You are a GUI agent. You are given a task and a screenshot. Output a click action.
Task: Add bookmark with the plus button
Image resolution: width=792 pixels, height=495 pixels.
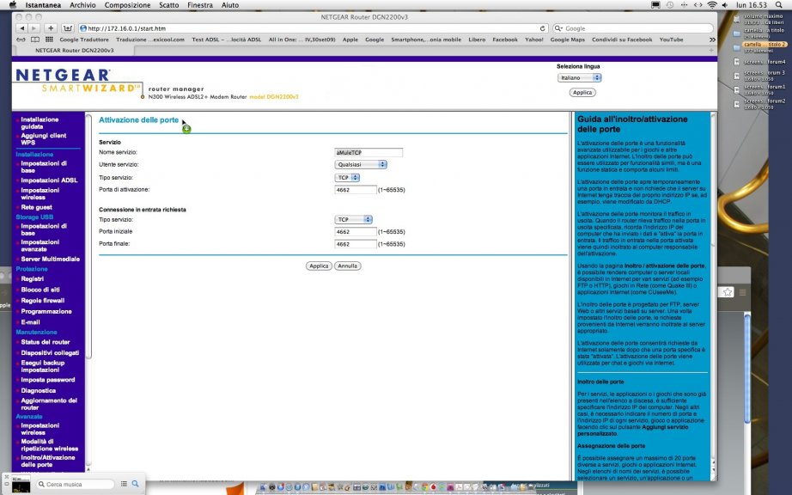click(x=51, y=28)
